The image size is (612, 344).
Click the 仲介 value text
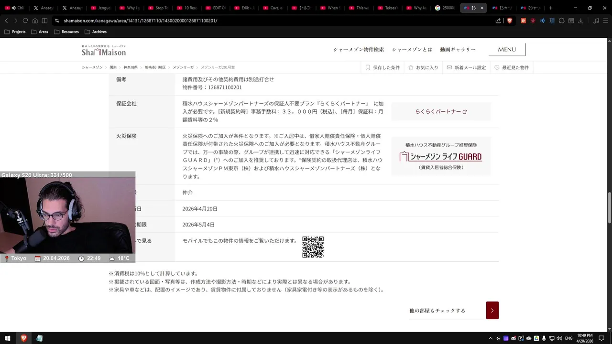[x=187, y=192]
